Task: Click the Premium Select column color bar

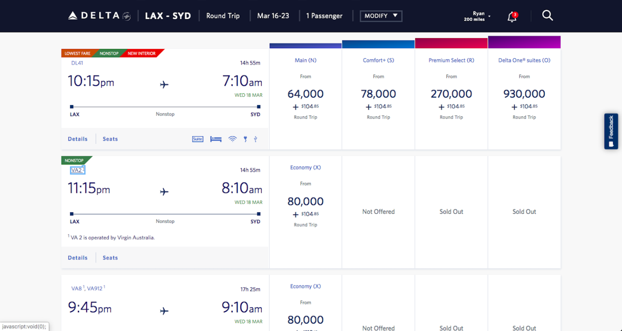Action: click(x=451, y=43)
